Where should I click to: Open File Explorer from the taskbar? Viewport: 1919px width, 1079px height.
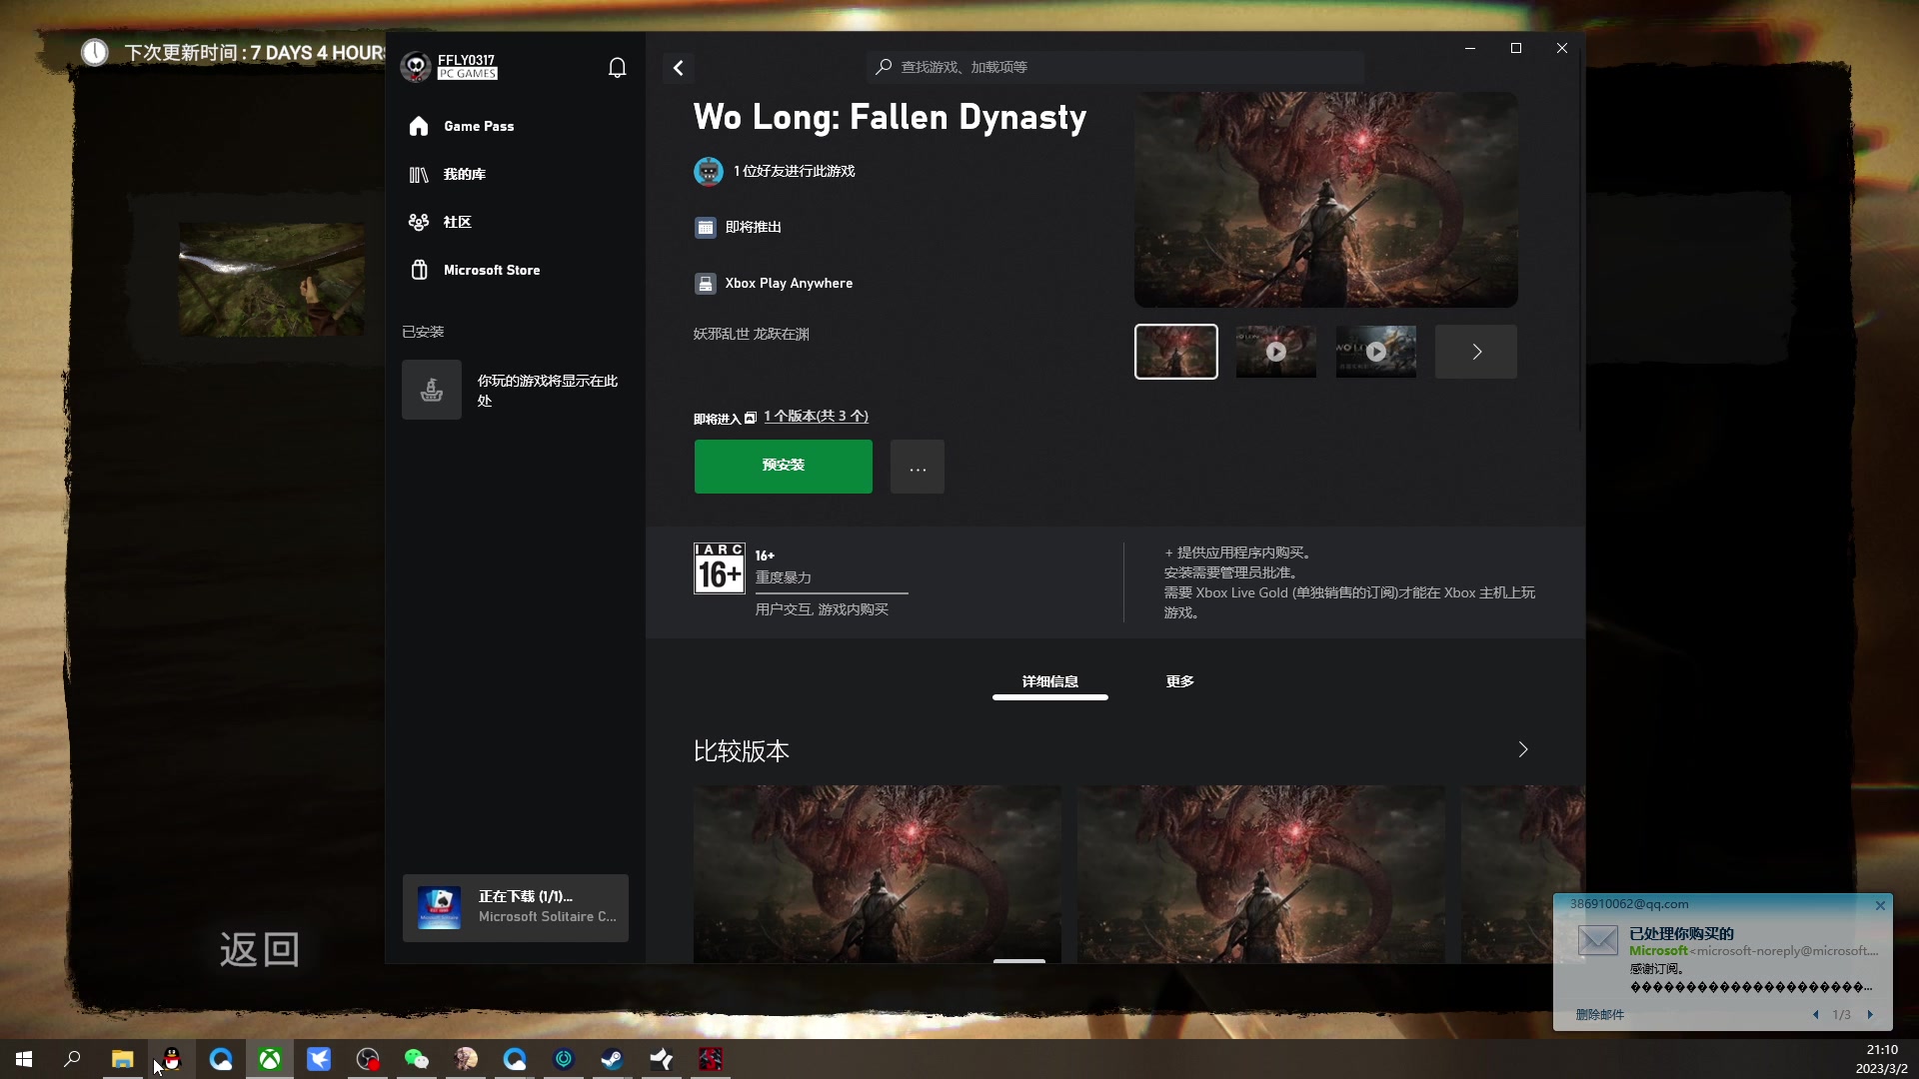(x=122, y=1059)
